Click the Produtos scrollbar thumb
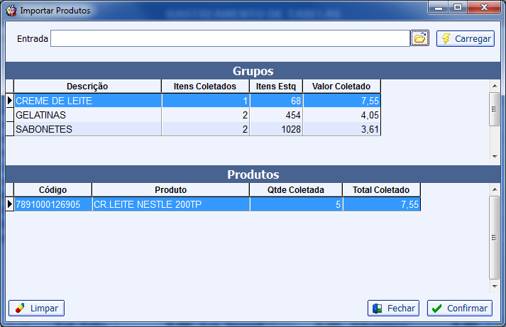Screen dimensions: 506x327 pyautogui.click(x=495, y=238)
